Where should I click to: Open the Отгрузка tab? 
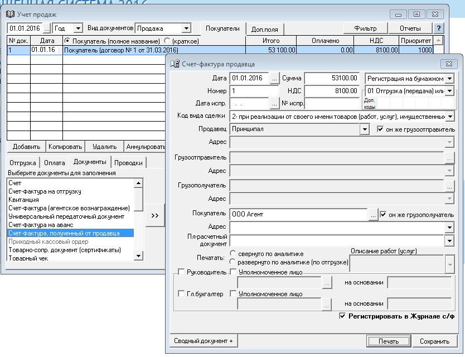pyautogui.click(x=22, y=163)
